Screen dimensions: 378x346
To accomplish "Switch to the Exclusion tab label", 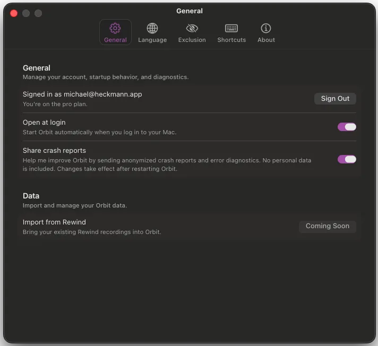I will coord(192,40).
